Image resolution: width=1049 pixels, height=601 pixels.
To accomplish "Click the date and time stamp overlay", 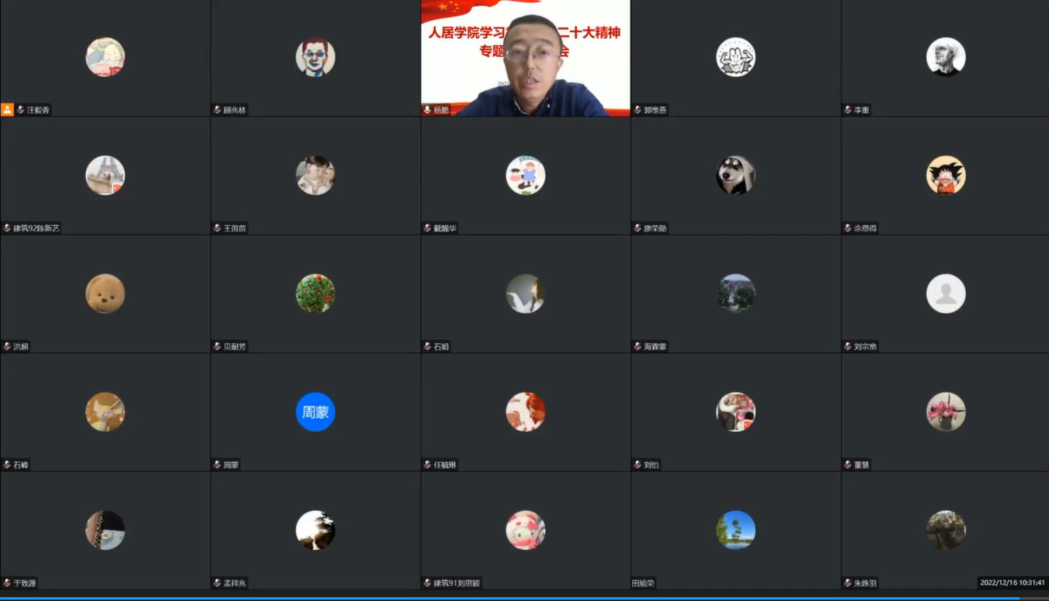I will [x=1012, y=583].
